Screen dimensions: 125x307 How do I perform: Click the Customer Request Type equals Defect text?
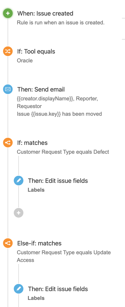pyautogui.click(x=63, y=152)
